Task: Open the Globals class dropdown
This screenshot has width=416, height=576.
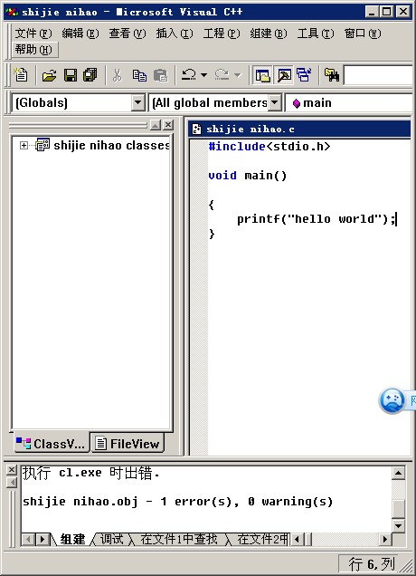Action: [138, 102]
